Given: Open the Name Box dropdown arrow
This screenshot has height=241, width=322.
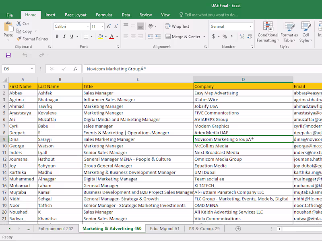Looking at the screenshot, I should (32, 69).
